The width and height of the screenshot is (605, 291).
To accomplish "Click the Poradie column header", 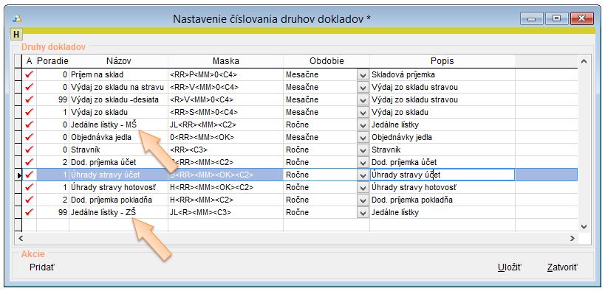I will pos(52,61).
